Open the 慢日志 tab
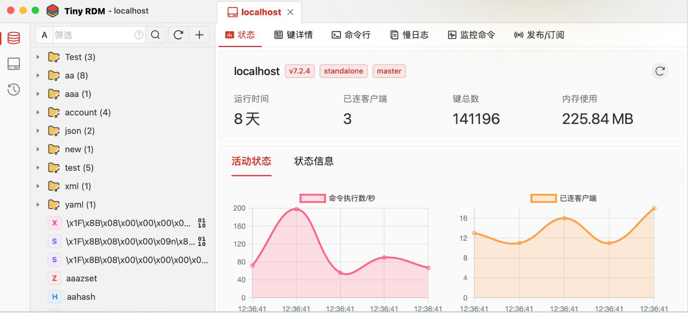Viewport: 688px width, 313px height. coord(409,35)
